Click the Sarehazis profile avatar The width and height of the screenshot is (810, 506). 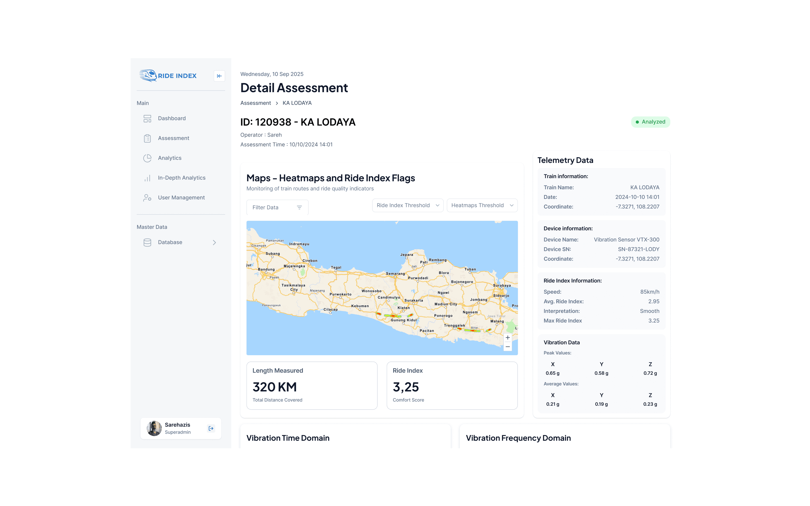154,428
